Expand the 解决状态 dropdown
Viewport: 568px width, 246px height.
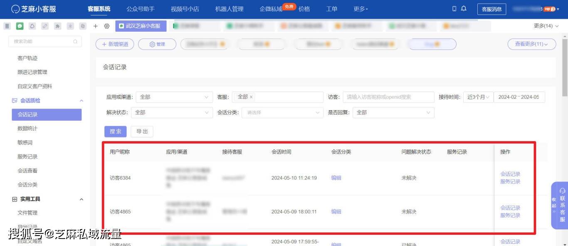171,112
